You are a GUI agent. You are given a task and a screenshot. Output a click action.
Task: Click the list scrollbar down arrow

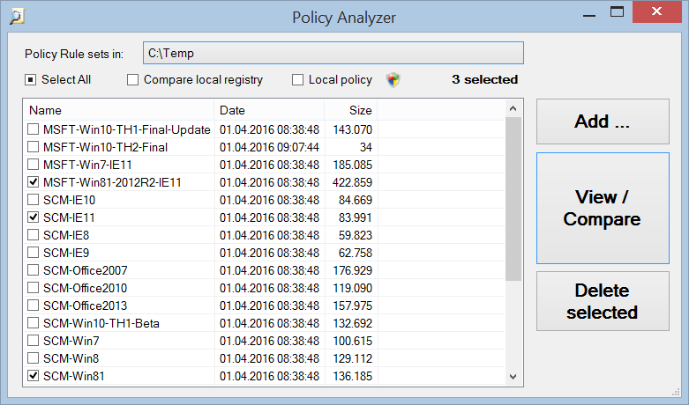[513, 377]
